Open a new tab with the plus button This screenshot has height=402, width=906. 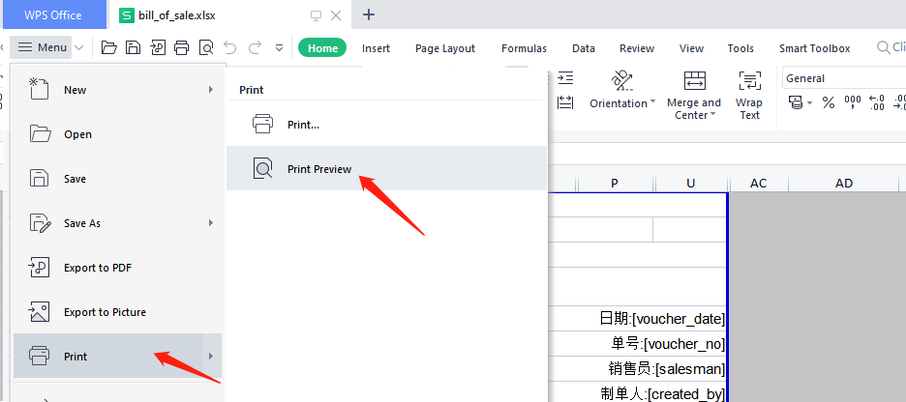369,14
